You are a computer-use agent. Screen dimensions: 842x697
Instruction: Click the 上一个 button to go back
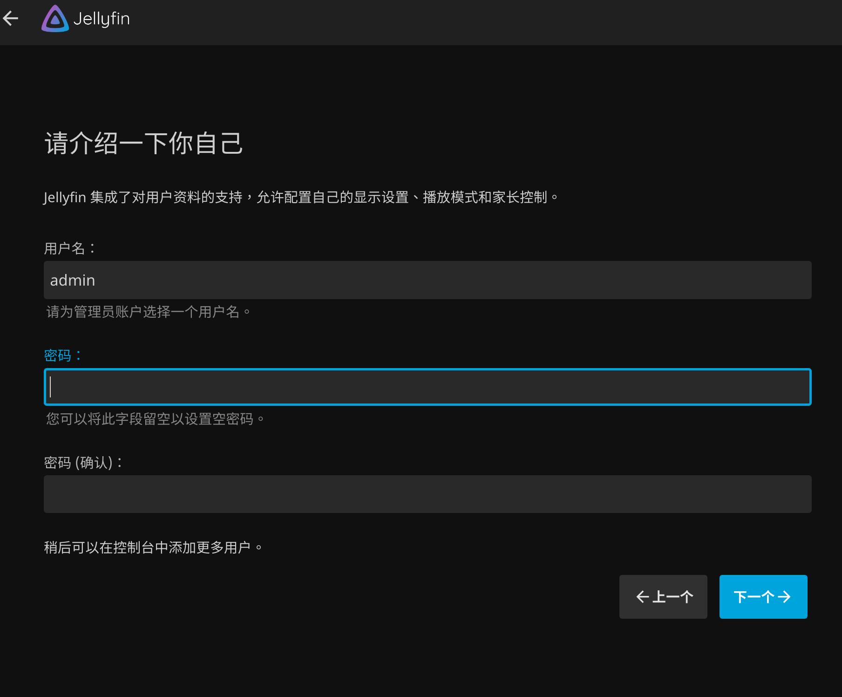tap(663, 596)
